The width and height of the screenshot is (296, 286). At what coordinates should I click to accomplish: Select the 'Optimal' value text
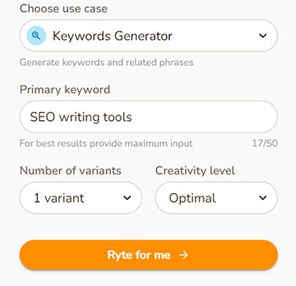[x=192, y=198]
